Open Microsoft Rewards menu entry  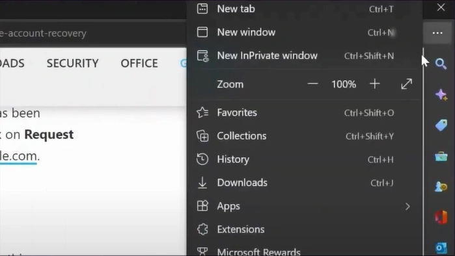pos(305,251)
